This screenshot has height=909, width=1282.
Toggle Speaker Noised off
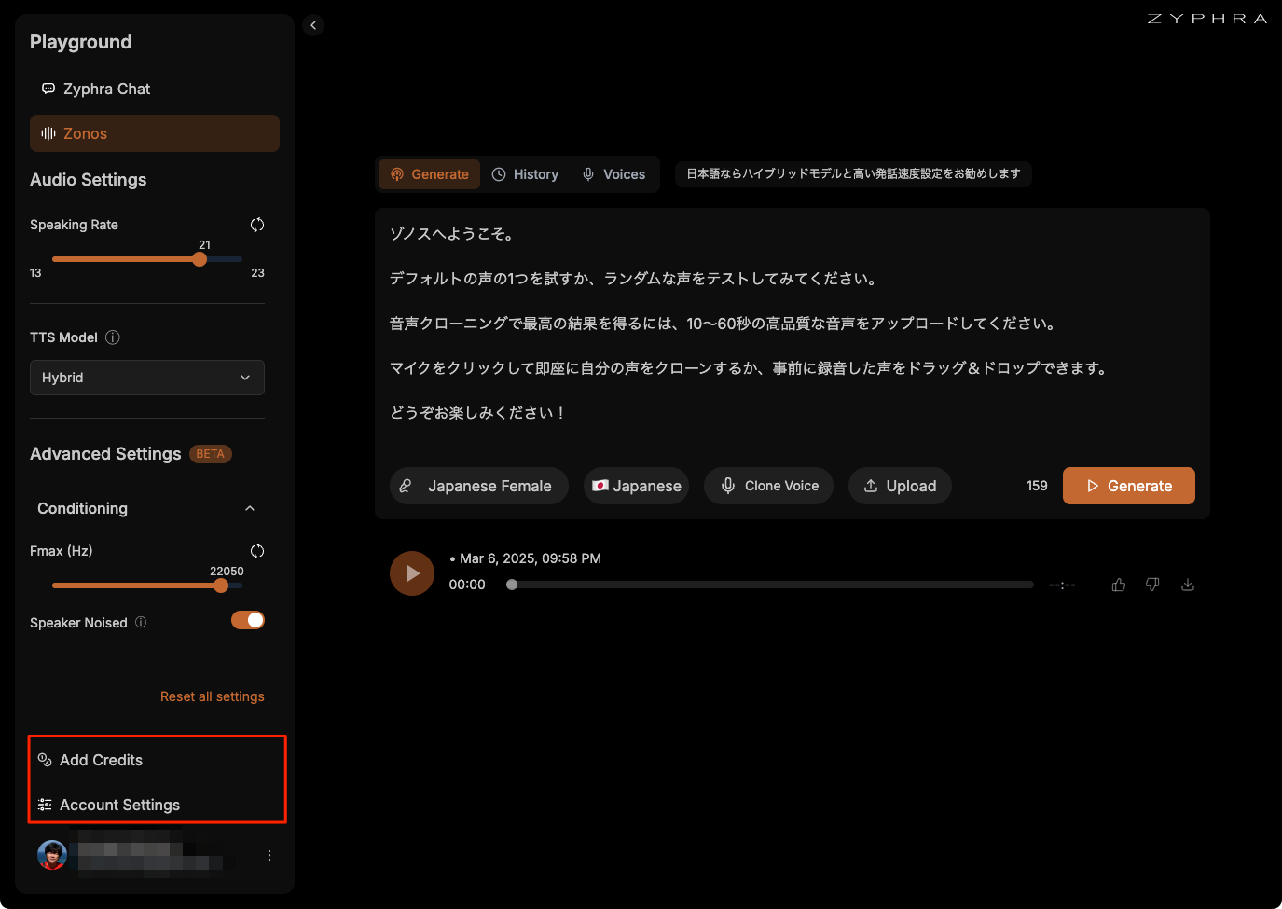point(248,620)
